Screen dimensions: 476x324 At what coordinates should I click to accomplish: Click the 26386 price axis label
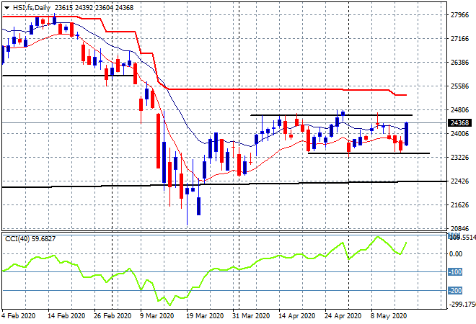[x=460, y=63]
